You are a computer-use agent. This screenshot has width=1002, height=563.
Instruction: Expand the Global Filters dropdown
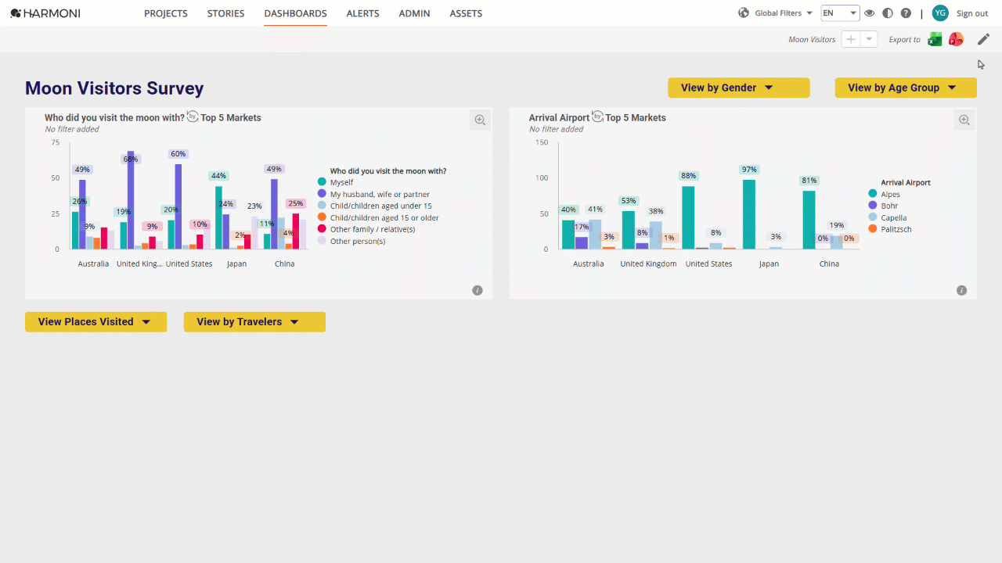click(x=784, y=13)
